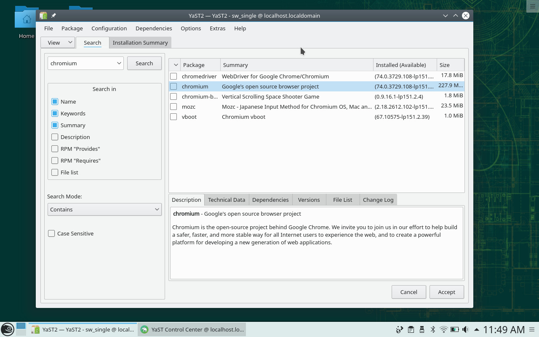The width and height of the screenshot is (539, 337).
Task: Check the File list option
Action: point(55,172)
